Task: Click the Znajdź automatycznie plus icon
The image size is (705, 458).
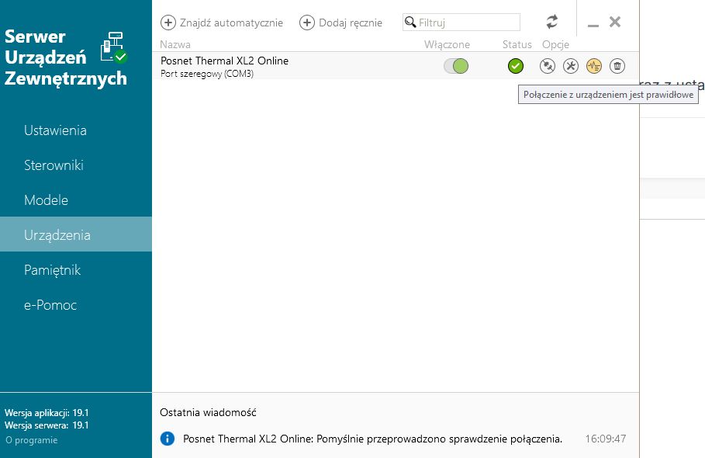Action: point(168,23)
